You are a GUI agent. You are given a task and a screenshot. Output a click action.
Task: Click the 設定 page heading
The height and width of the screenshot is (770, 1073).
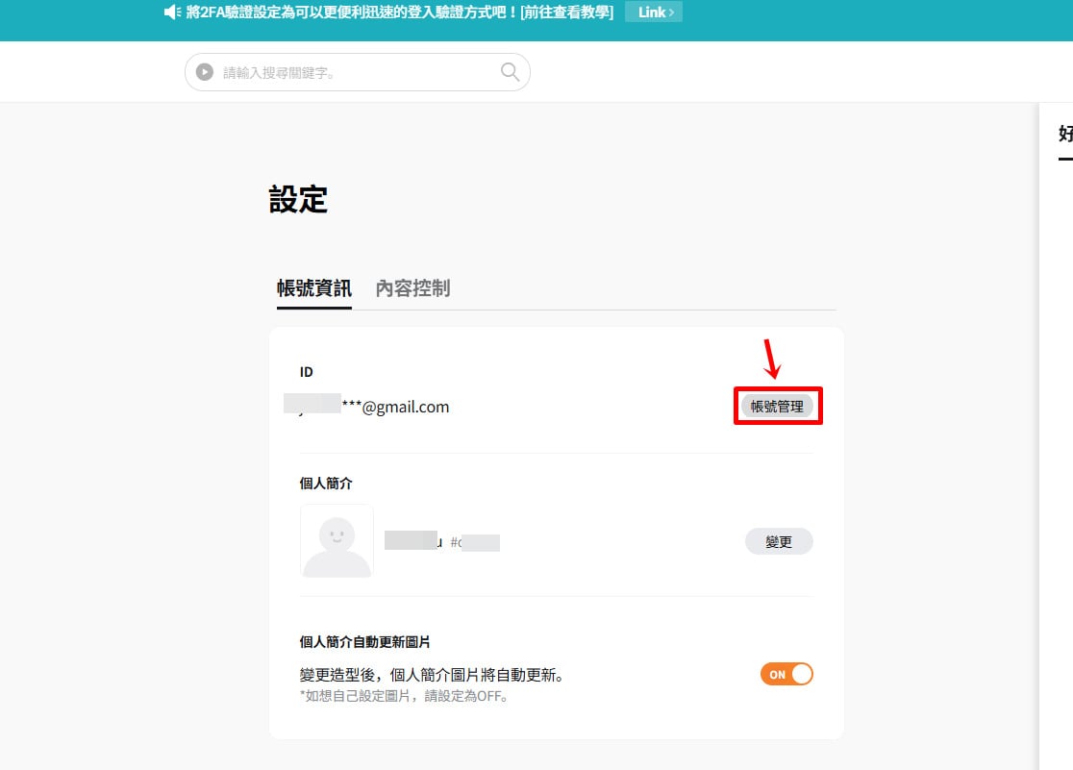[298, 199]
